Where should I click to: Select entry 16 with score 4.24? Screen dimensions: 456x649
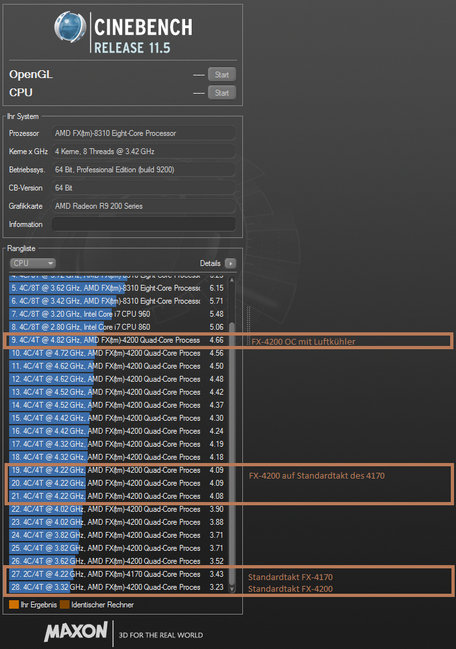click(118, 431)
